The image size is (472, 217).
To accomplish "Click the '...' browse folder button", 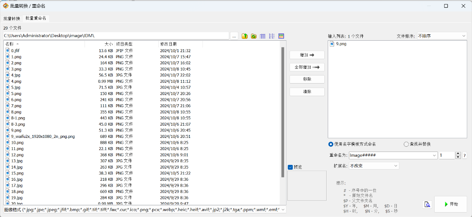I will point(234,36).
